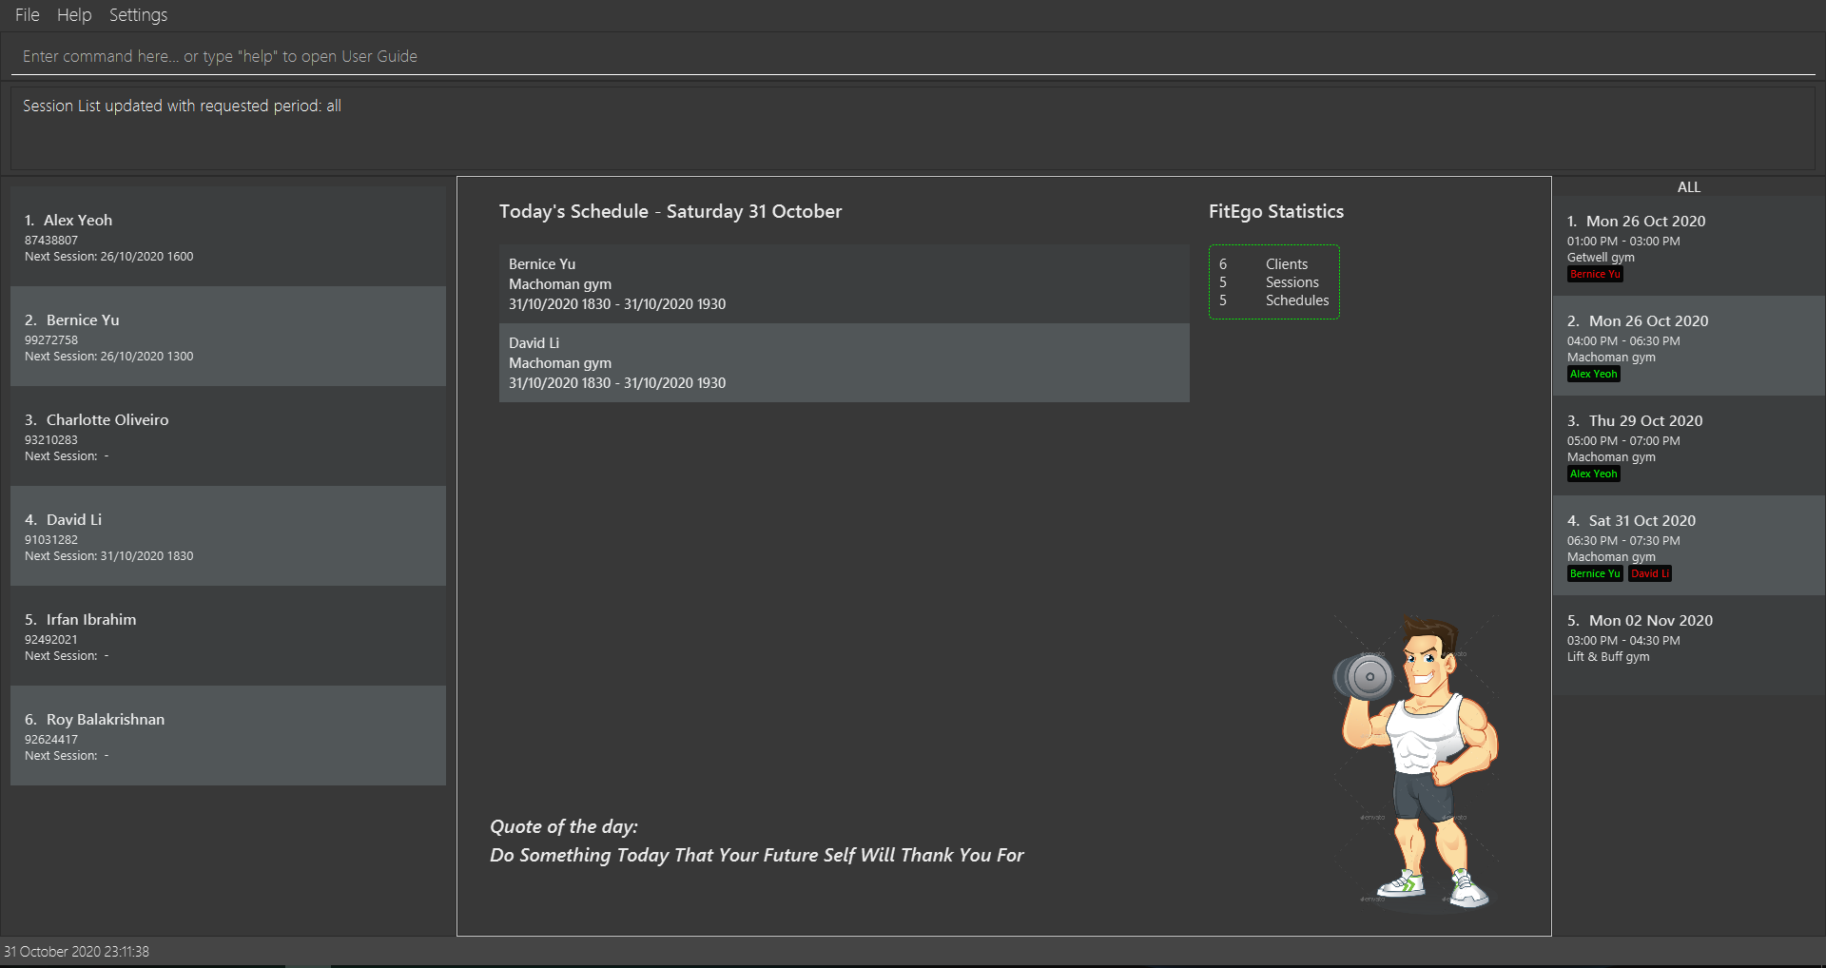Click the ALL period header of session list
Image resolution: width=1826 pixels, height=968 pixels.
[1689, 187]
